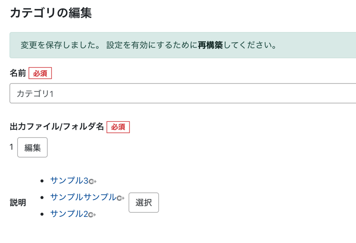Follow the 再構築 link in the saved message
Image resolution: width=356 pixels, height=243 pixels.
210,45
